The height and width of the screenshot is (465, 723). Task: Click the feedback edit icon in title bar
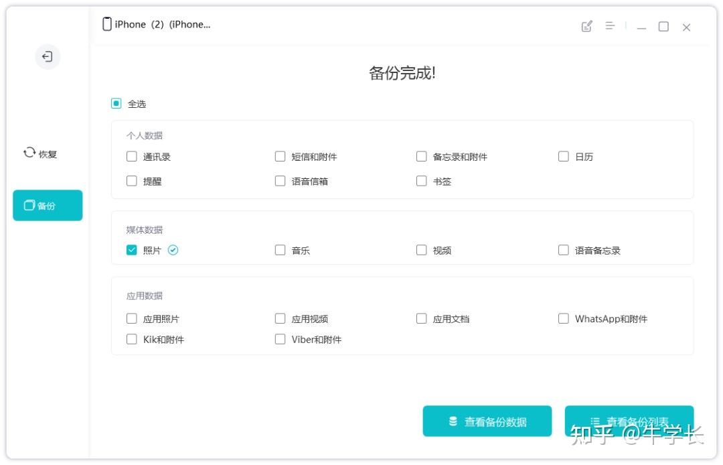tap(587, 26)
